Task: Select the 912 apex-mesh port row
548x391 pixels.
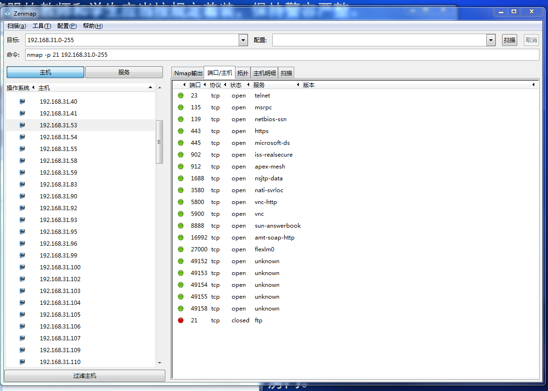Action: (355, 166)
